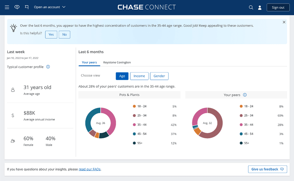Switch to the Gender view

click(159, 76)
